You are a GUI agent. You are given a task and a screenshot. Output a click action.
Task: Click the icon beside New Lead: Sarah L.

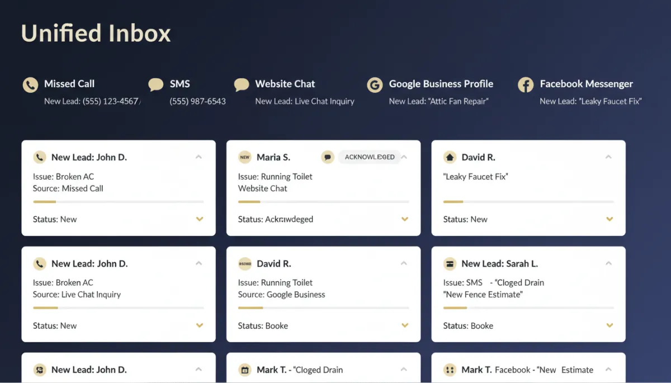pyautogui.click(x=450, y=263)
